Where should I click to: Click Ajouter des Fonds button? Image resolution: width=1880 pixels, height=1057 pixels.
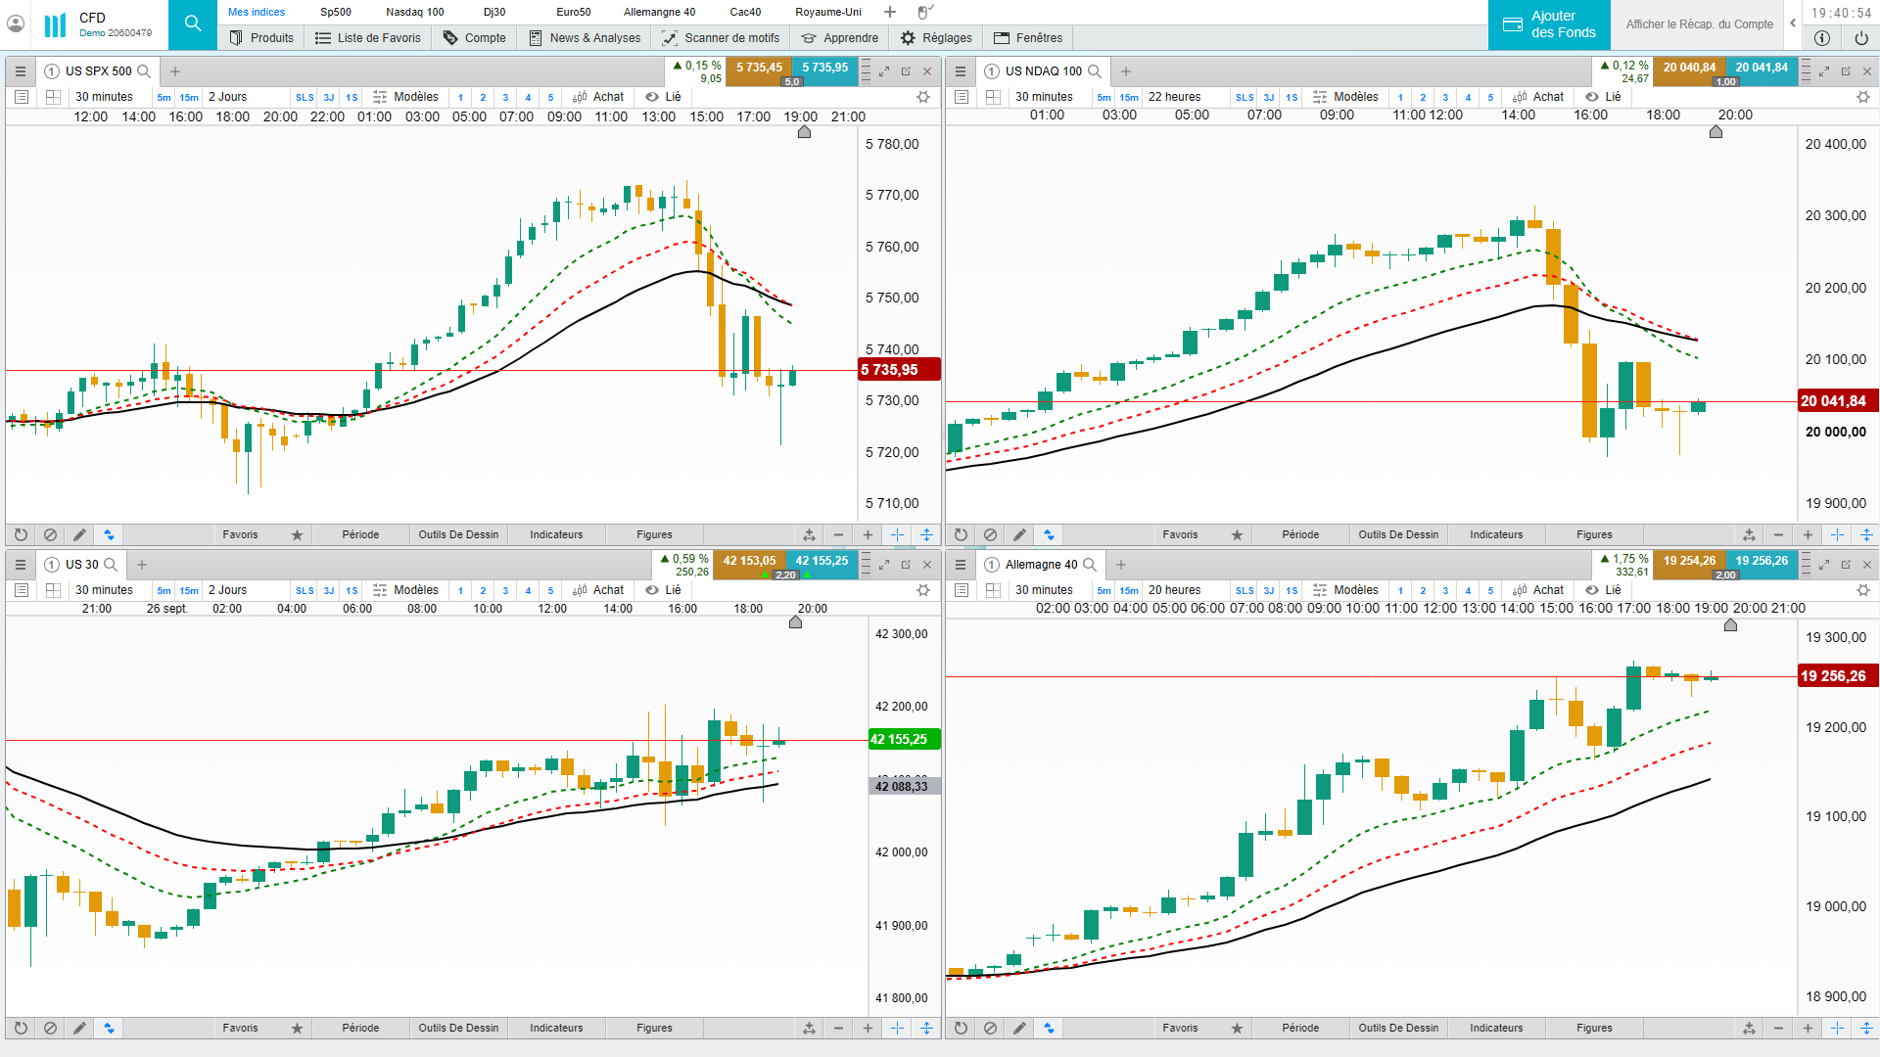click(1549, 24)
